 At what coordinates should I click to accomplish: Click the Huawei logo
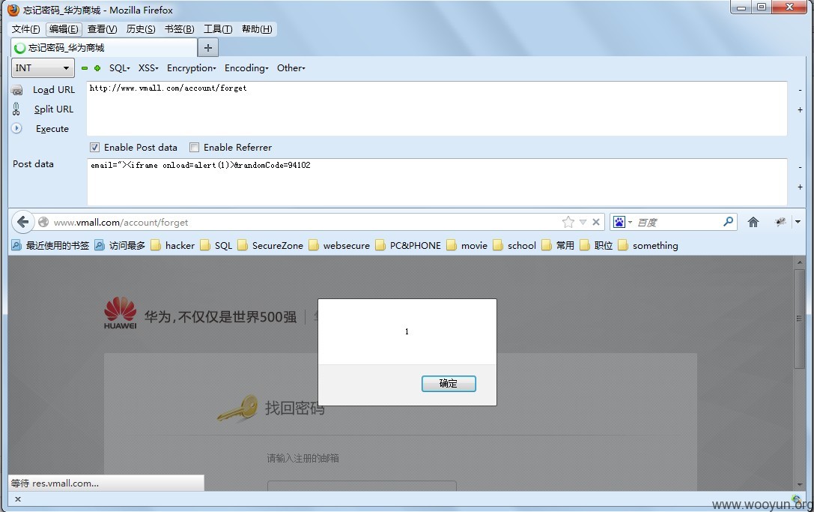click(x=120, y=313)
